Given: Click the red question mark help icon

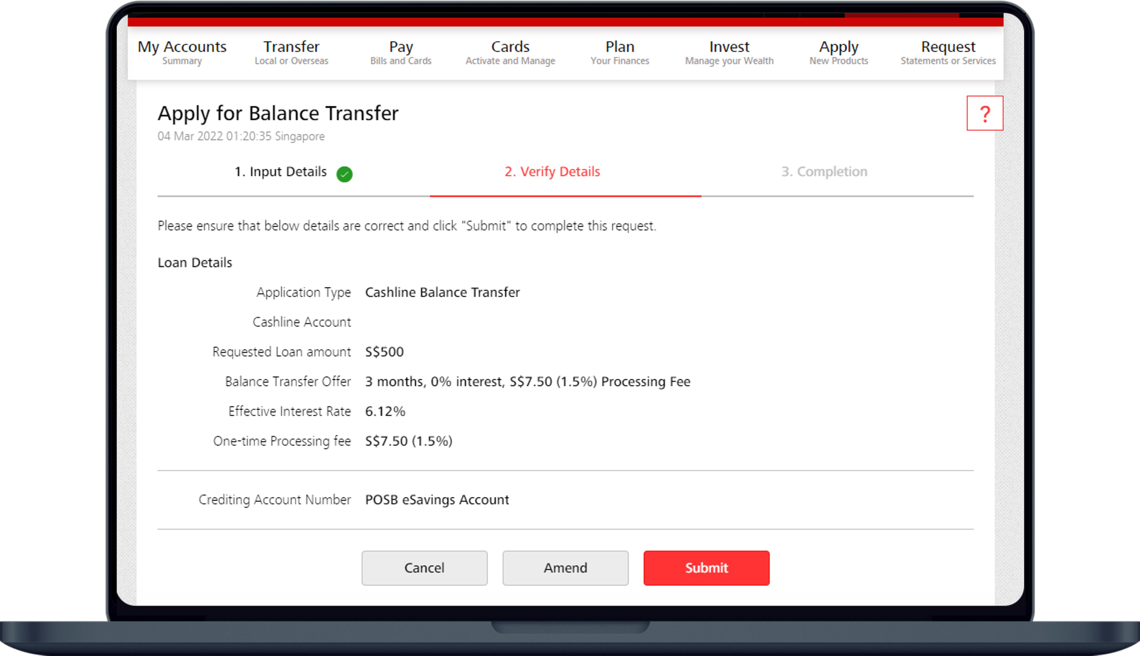Looking at the screenshot, I should click(x=984, y=113).
